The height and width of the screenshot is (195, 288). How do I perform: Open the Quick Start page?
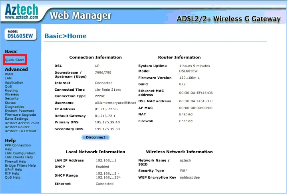pos(14,60)
